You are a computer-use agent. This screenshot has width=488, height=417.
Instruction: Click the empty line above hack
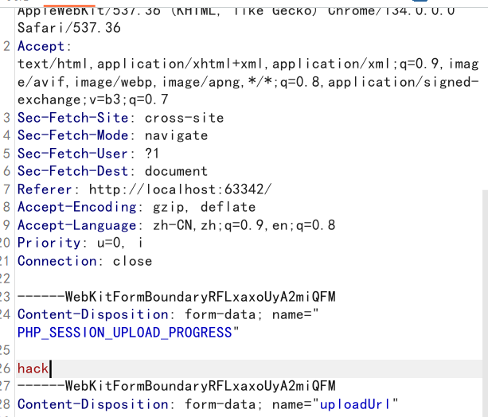point(159,350)
